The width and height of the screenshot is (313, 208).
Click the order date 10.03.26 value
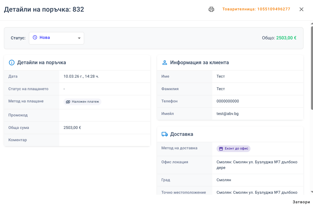pos(81,76)
